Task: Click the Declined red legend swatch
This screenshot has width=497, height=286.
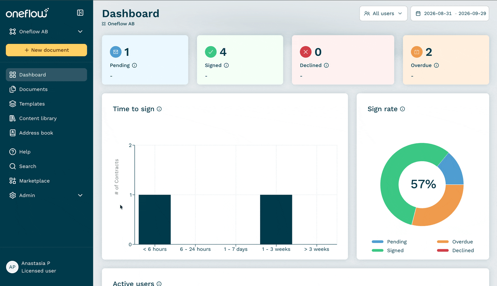Action: pos(443,250)
